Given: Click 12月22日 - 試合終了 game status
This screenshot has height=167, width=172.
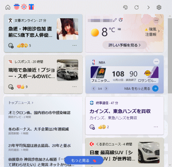Looking at the screenshot, I should [x=125, y=80].
